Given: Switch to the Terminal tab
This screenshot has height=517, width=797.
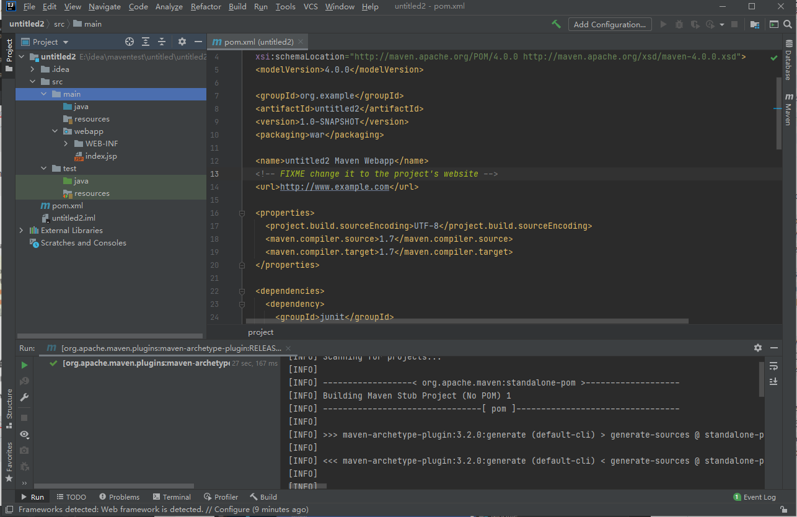Looking at the screenshot, I should tap(172, 497).
